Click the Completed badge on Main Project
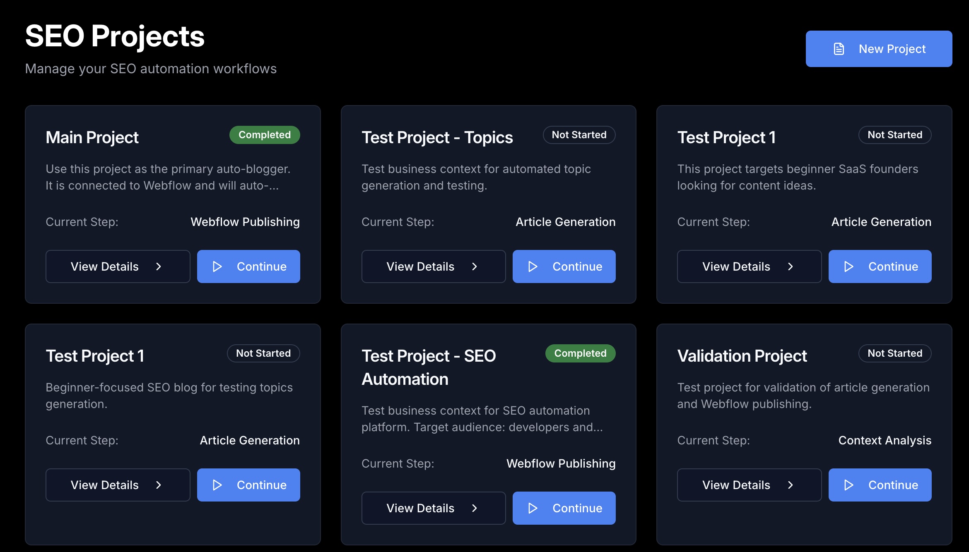The height and width of the screenshot is (552, 969). (265, 135)
